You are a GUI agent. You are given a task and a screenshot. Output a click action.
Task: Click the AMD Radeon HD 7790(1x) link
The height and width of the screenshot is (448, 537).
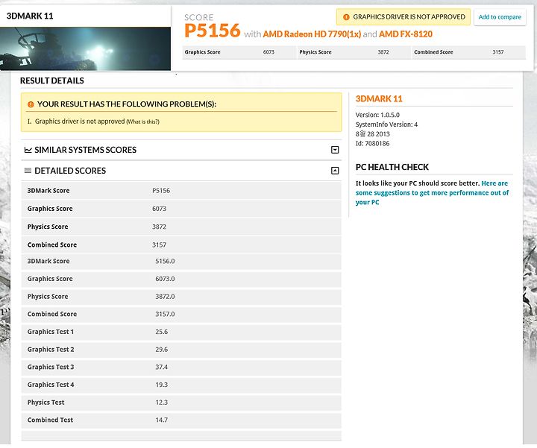[312, 34]
